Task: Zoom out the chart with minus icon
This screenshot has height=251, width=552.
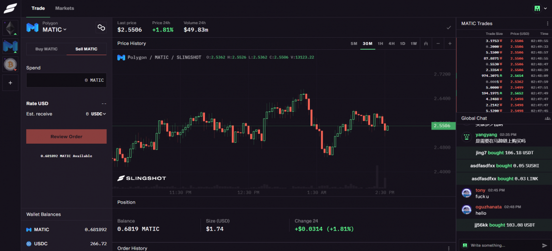Action: [x=438, y=44]
